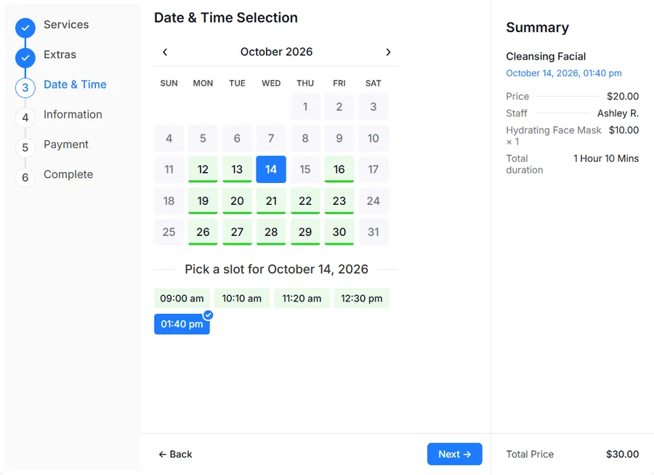Click the completed Services step checkmark circle
The height and width of the screenshot is (475, 654).
tap(25, 28)
